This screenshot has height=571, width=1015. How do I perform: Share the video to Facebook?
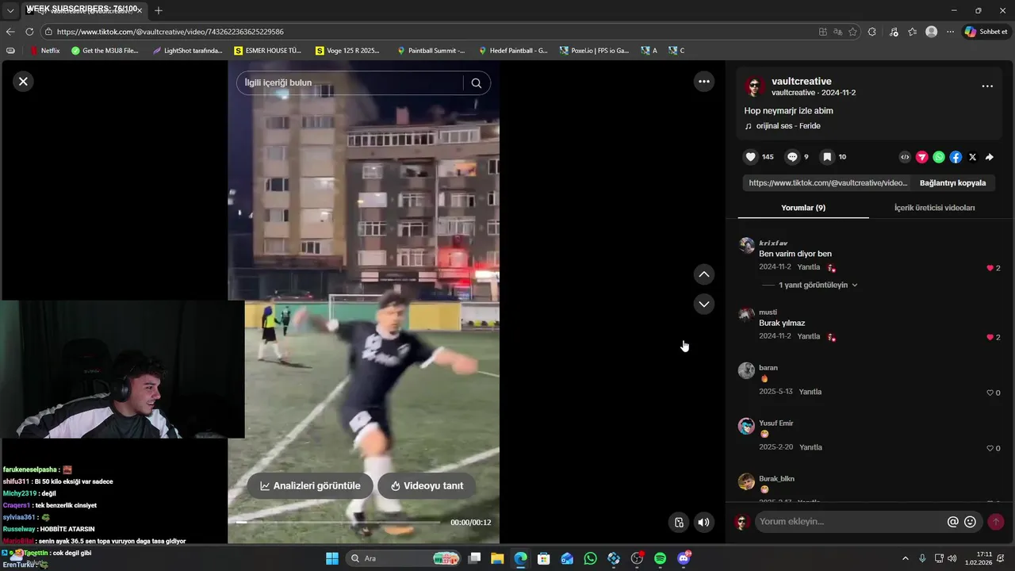[956, 157]
